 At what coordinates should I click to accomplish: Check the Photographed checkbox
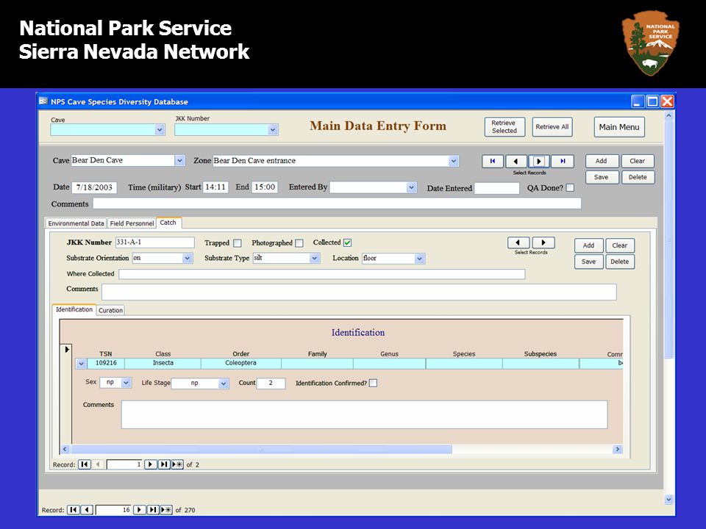click(x=299, y=243)
